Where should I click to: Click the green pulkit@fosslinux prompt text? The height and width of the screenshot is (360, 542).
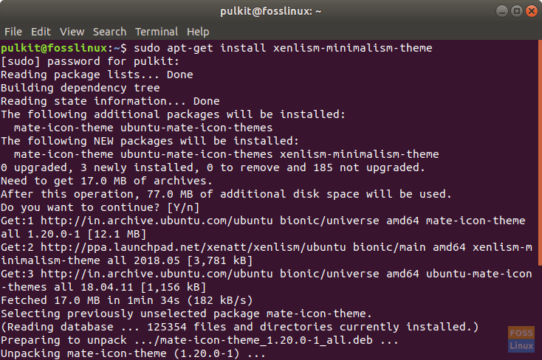pyautogui.click(x=54, y=48)
